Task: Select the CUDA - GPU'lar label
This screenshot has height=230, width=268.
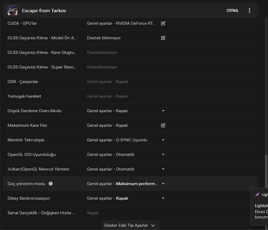Action: (x=22, y=23)
